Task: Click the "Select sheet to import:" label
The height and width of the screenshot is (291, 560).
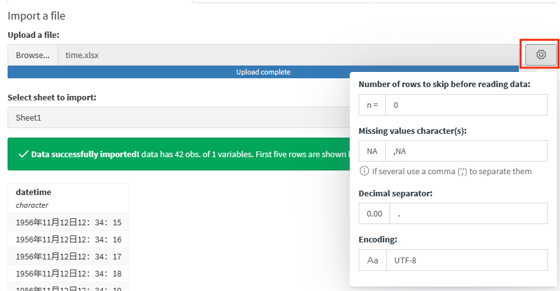Action: click(52, 98)
